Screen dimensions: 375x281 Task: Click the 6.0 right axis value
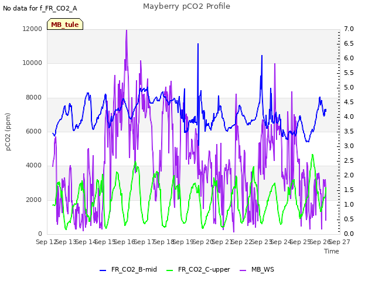point(349,58)
